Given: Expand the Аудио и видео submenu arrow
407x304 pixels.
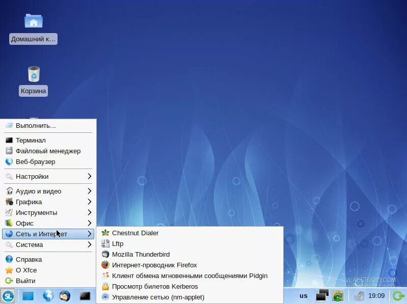Looking at the screenshot, I should pyautogui.click(x=89, y=191).
